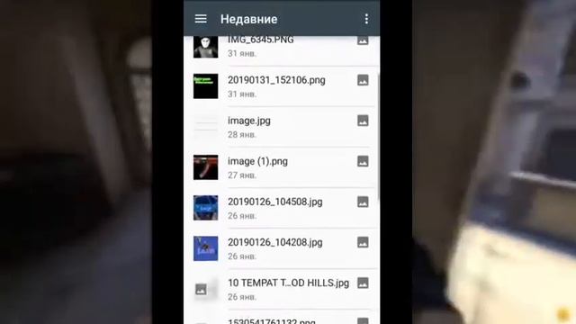Open thumbnail of image.jpg
The height and width of the screenshot is (324, 576).
(x=206, y=127)
